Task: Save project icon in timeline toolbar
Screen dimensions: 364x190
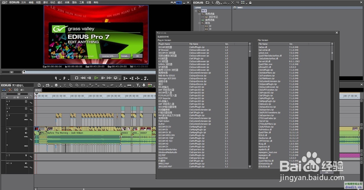Action: [x=56, y=86]
